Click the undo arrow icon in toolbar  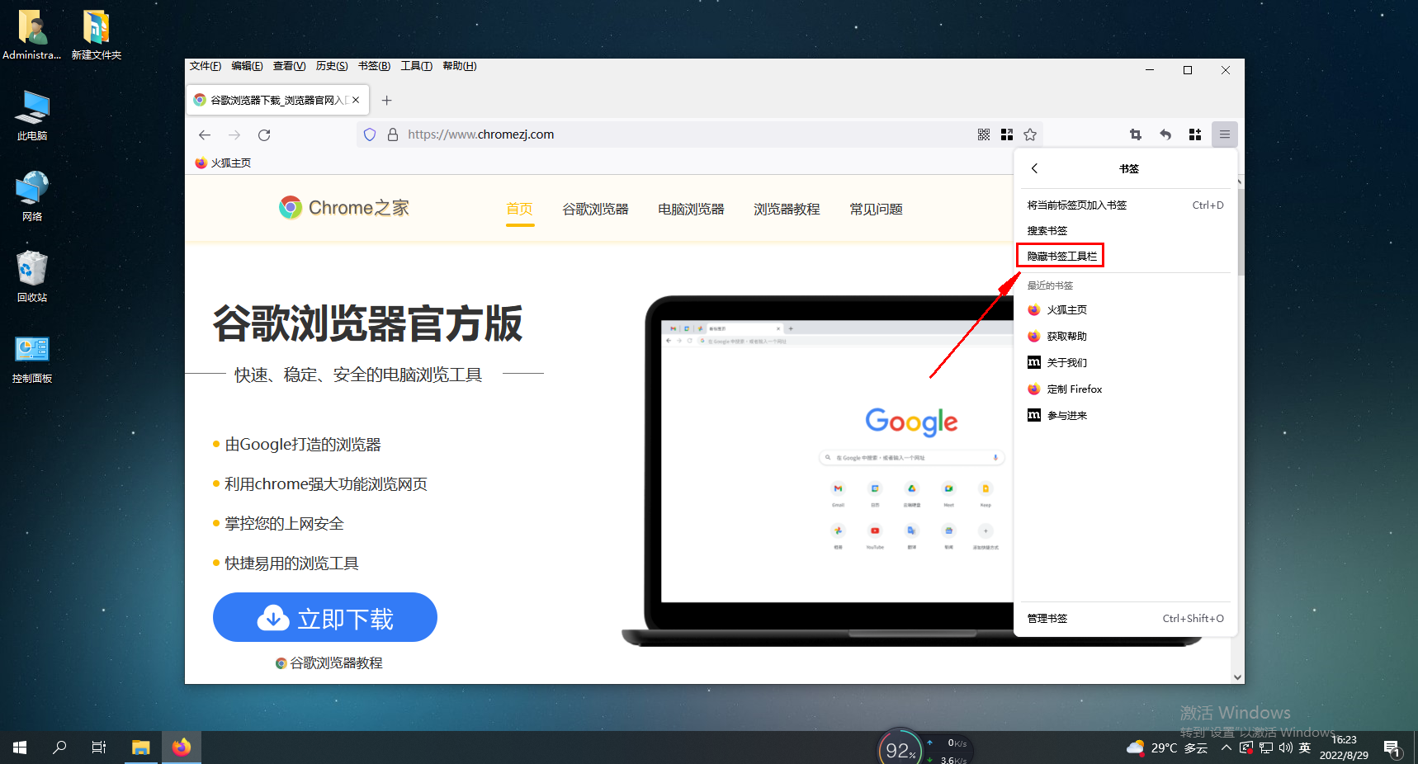click(1165, 134)
